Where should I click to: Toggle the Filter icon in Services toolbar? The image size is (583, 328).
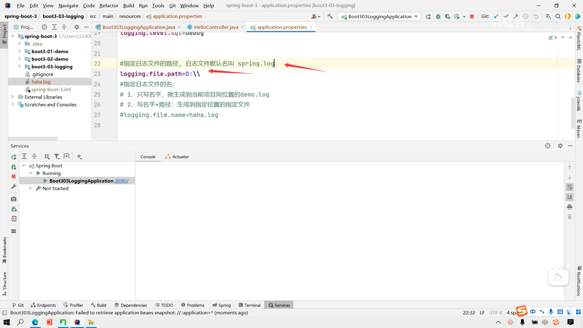[56, 156]
